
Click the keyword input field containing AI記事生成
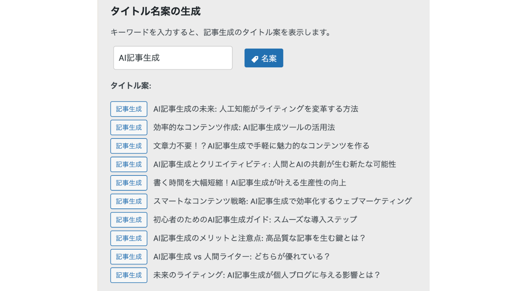click(x=173, y=58)
